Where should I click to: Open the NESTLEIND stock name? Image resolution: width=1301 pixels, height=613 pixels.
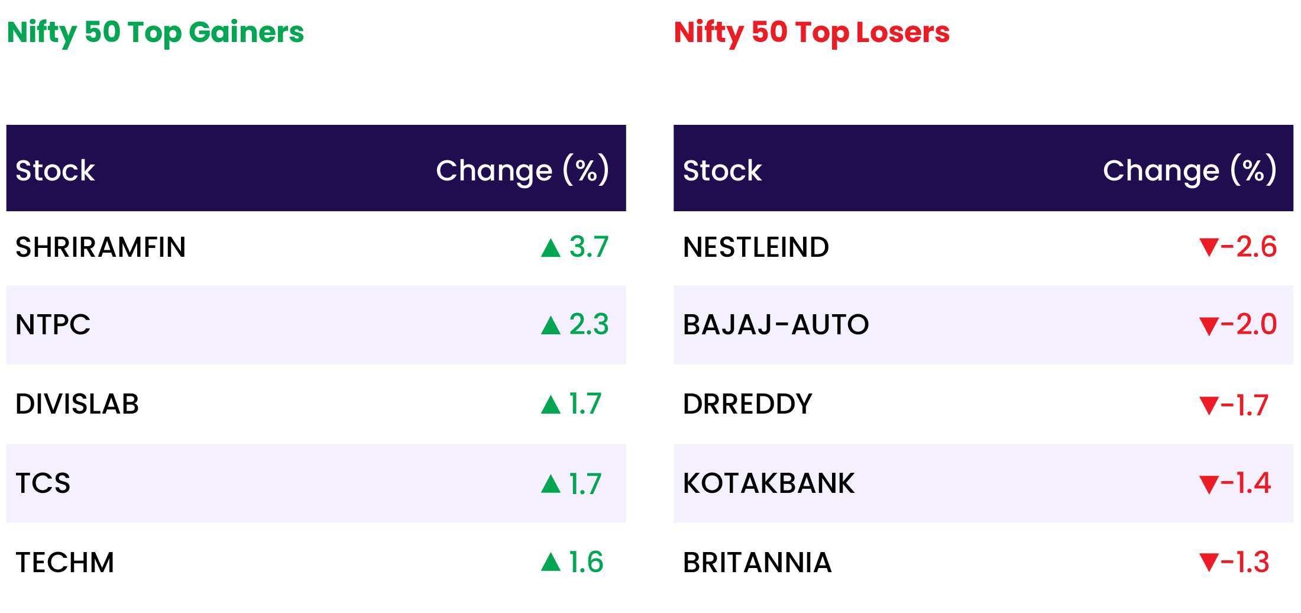[x=756, y=247]
